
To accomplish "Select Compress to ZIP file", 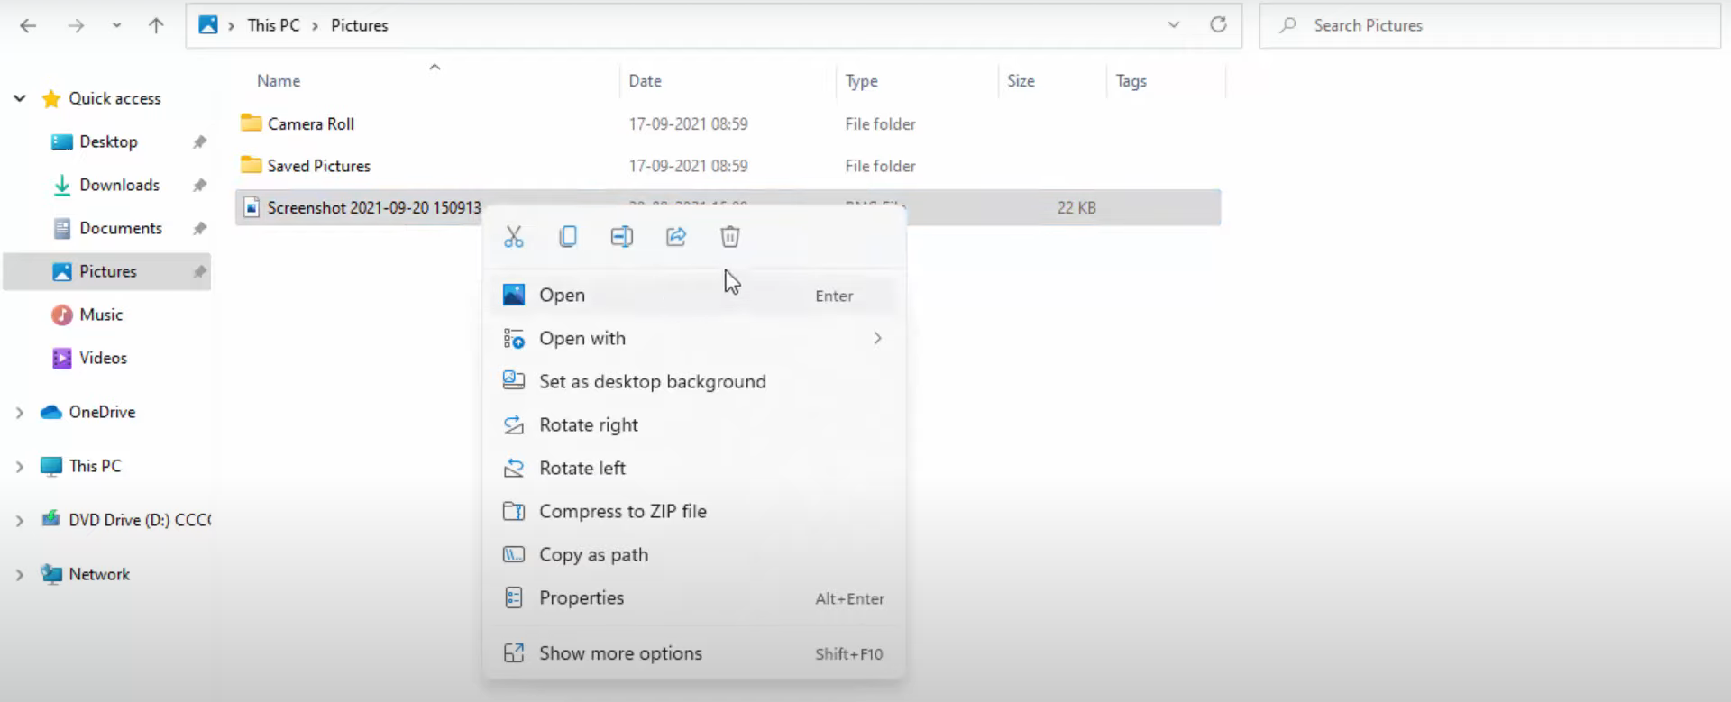I will pyautogui.click(x=622, y=512).
